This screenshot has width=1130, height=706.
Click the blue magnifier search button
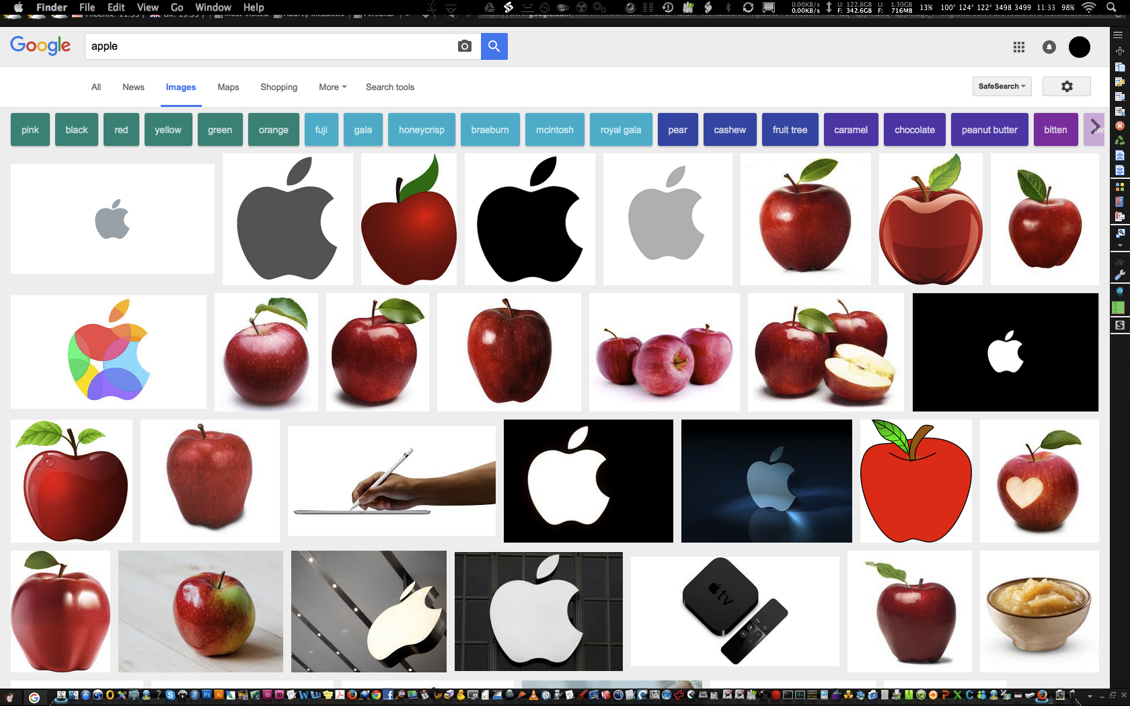coord(494,46)
